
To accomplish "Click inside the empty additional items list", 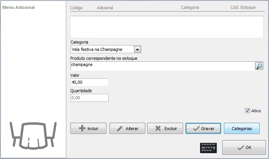I will pyautogui.click(x=166, y=27).
